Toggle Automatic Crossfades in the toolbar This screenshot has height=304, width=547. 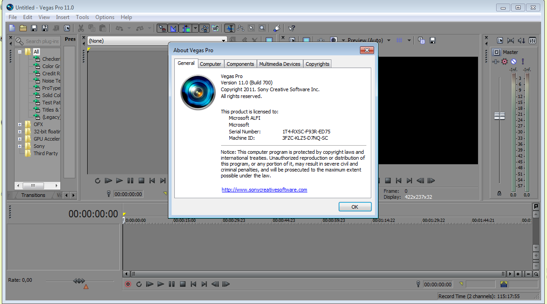coord(173,28)
